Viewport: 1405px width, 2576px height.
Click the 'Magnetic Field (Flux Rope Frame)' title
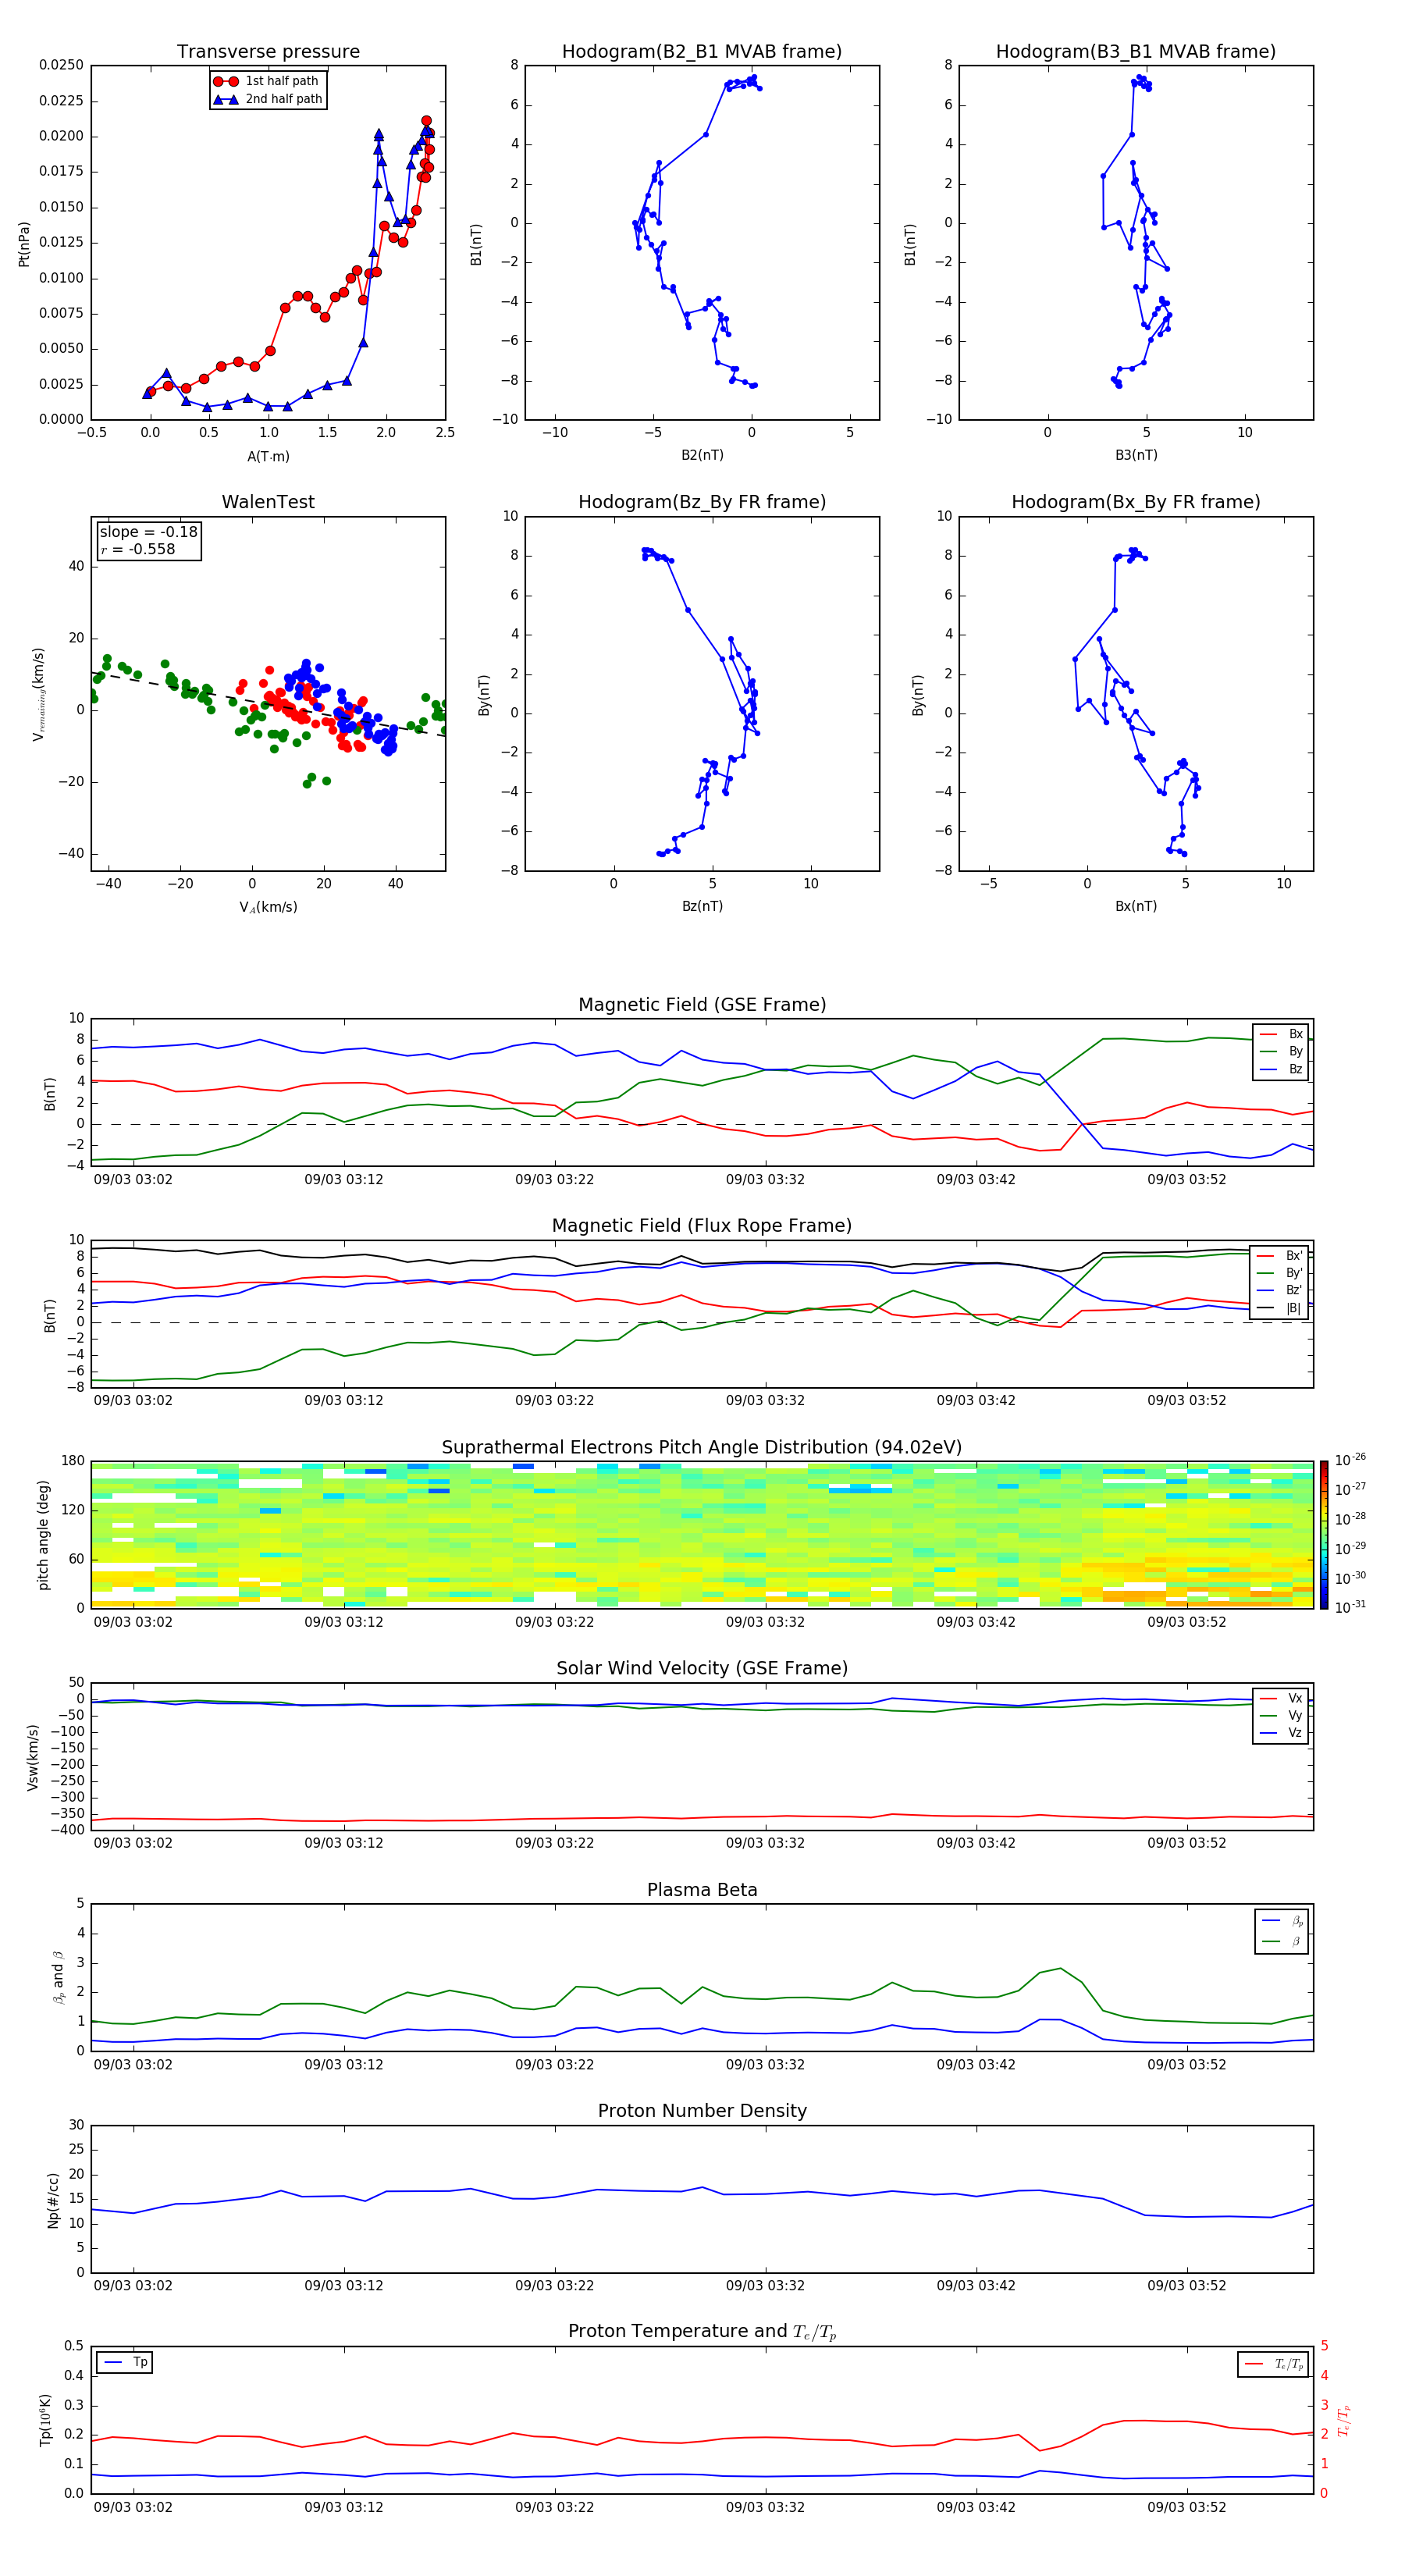pos(702,1226)
